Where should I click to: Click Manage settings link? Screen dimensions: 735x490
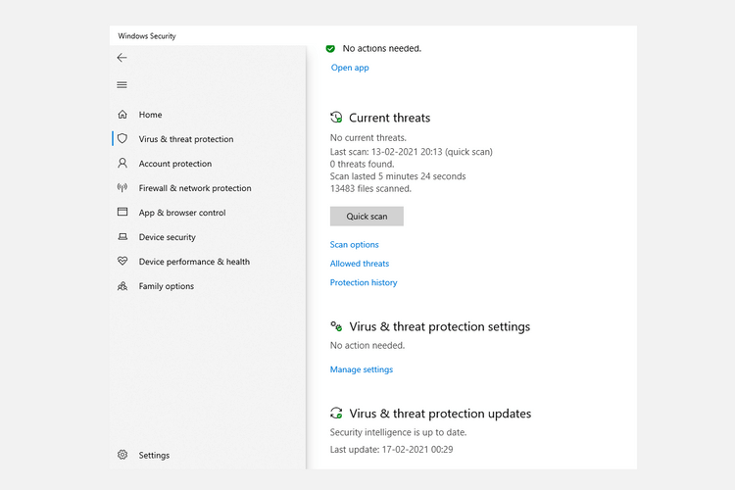coord(362,369)
